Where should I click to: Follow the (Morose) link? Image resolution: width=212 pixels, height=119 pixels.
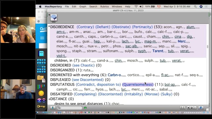pyautogui.click(x=152, y=94)
